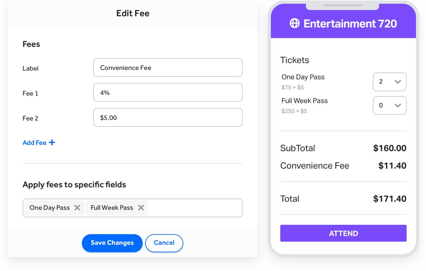The height and width of the screenshot is (271, 426).
Task: Expand the chevron showing quantity 2
Action: tap(398, 82)
